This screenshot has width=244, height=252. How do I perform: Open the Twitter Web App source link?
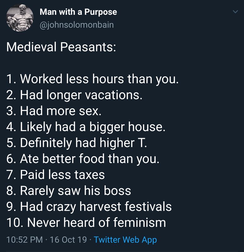pyautogui.click(x=125, y=240)
